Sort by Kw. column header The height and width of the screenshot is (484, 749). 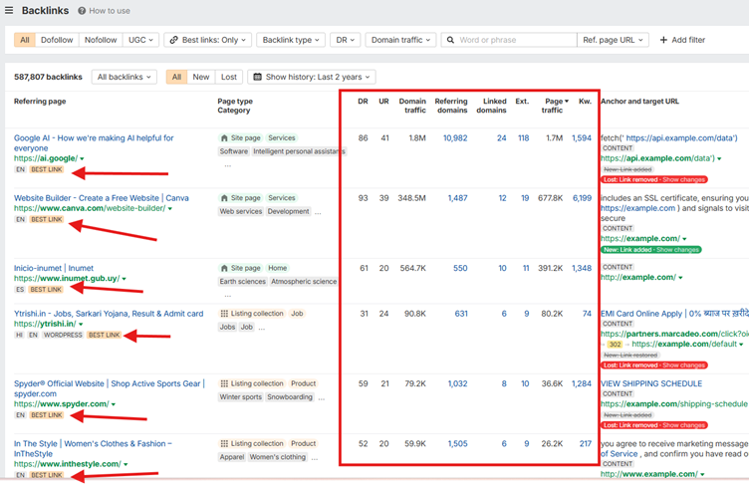[585, 102]
